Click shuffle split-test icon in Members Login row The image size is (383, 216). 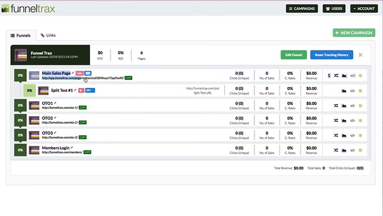[x=336, y=150]
